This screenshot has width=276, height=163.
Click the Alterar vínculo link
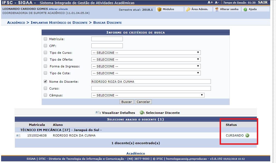[58, 9]
